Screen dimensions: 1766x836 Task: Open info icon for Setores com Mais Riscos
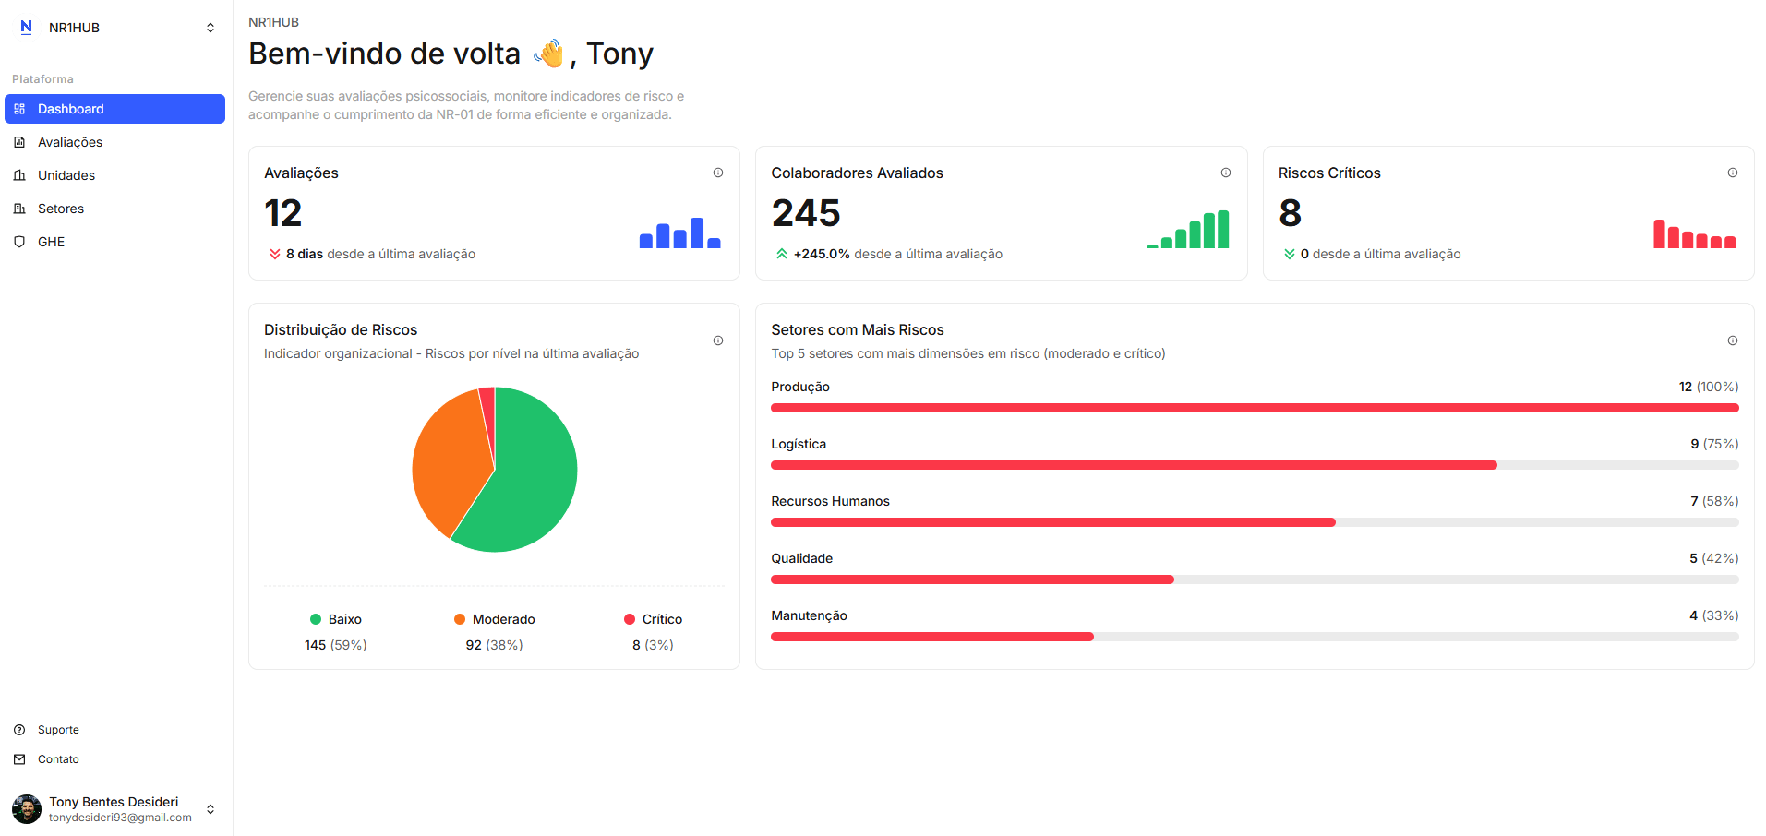(1732, 340)
